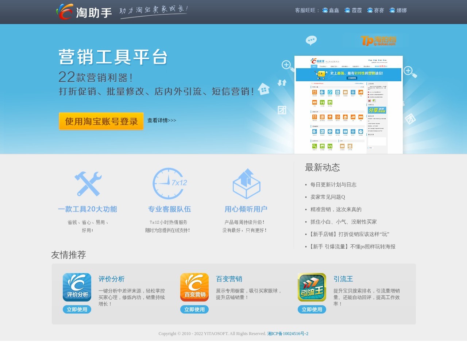Open the 霞霞 Wangwang chat icon
467x350 pixels.
pos(347,10)
